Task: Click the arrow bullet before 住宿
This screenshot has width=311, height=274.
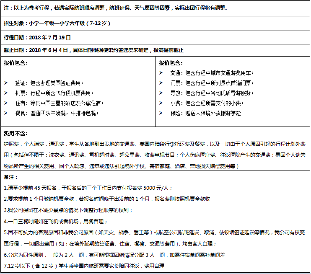Action: (x=6, y=103)
